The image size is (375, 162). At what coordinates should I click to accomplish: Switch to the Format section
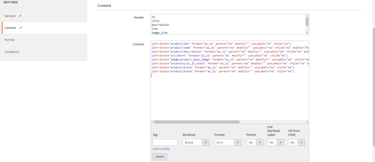10,39
